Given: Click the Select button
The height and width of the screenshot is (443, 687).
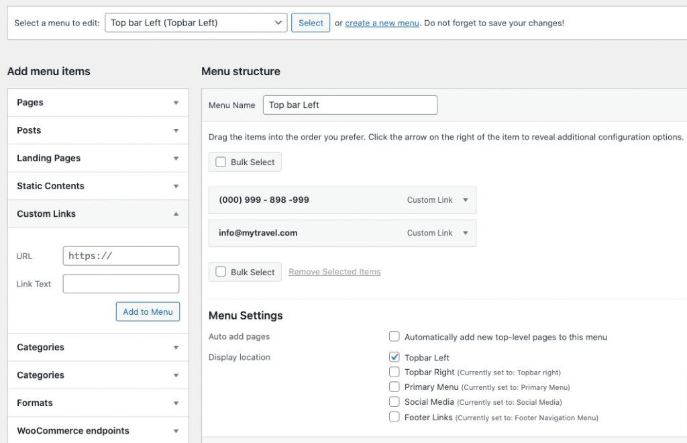Looking at the screenshot, I should (x=311, y=23).
